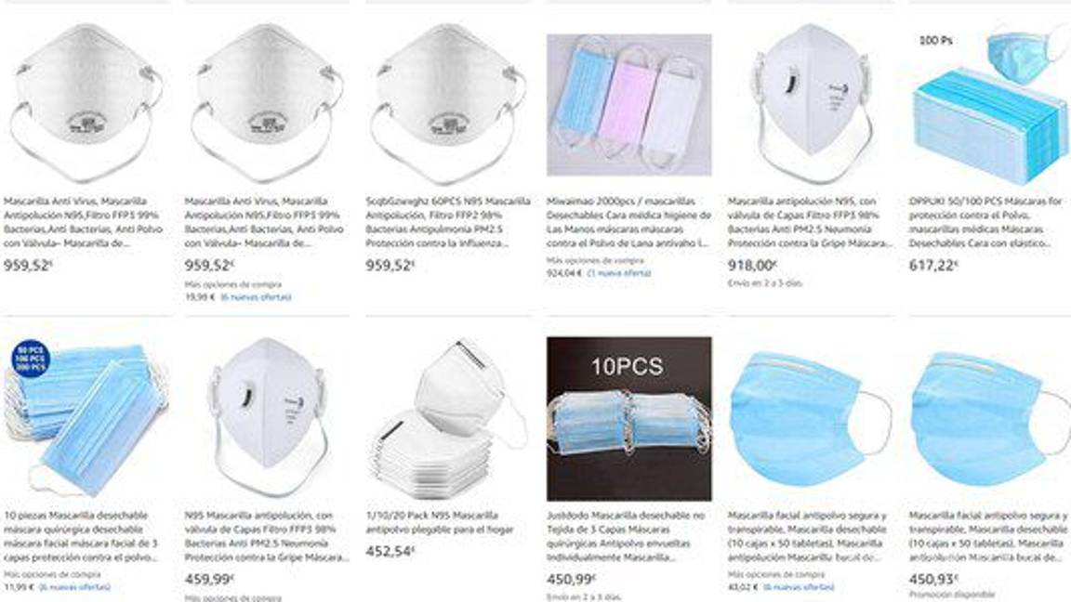Click the Miwaimao 2000pcs mascarillas title
Image resolution: width=1071 pixels, height=602 pixels.
pos(628,222)
